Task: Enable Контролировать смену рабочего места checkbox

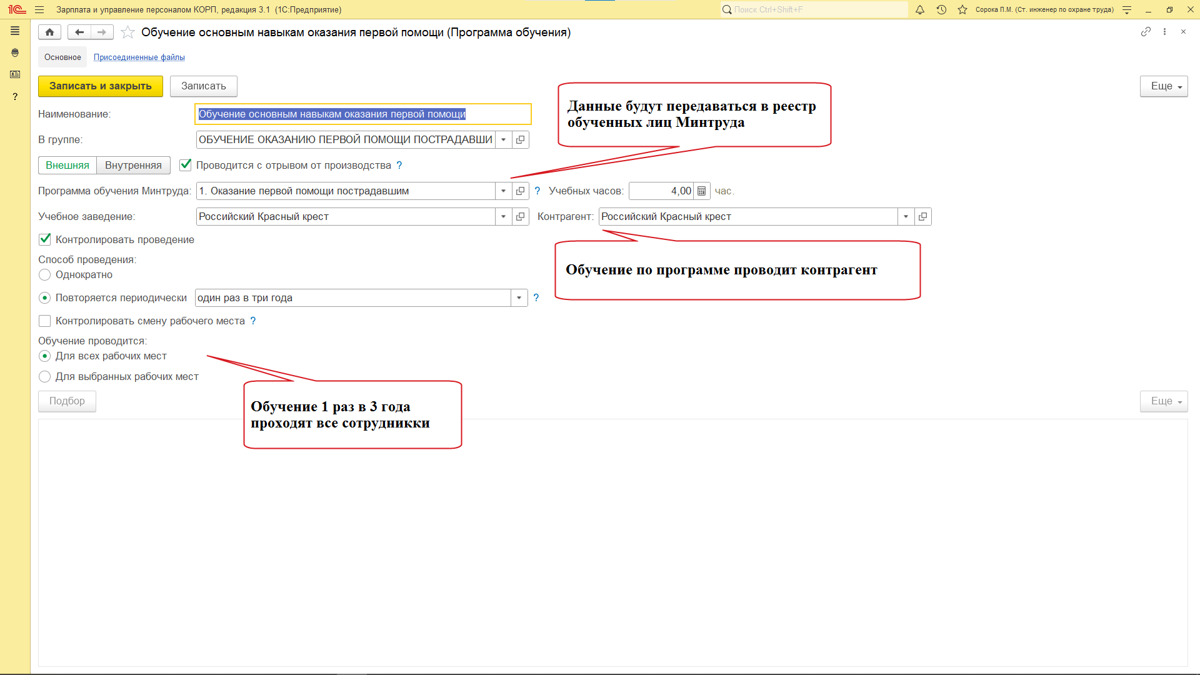Action: (x=45, y=321)
